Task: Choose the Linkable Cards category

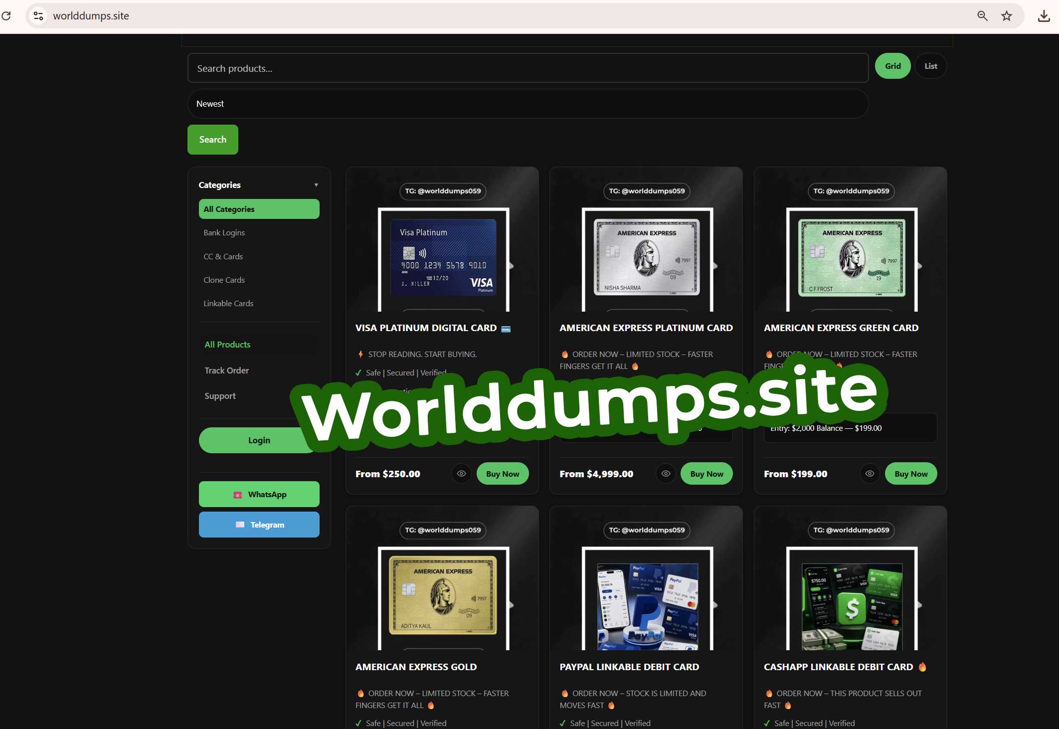Action: [228, 303]
